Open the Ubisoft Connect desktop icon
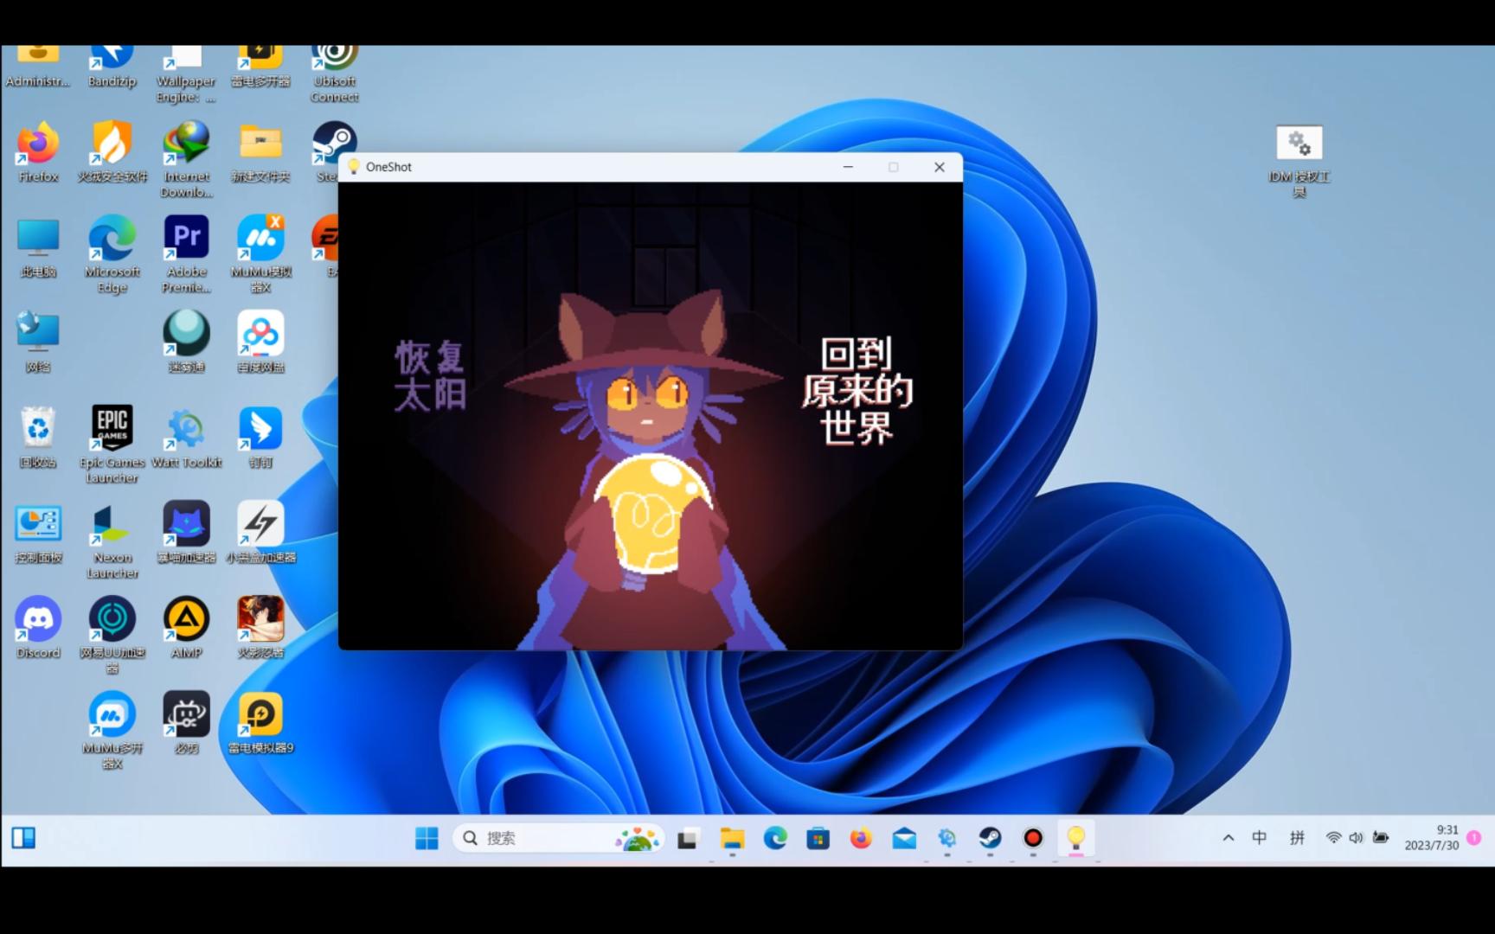This screenshot has height=934, width=1495. tap(335, 73)
